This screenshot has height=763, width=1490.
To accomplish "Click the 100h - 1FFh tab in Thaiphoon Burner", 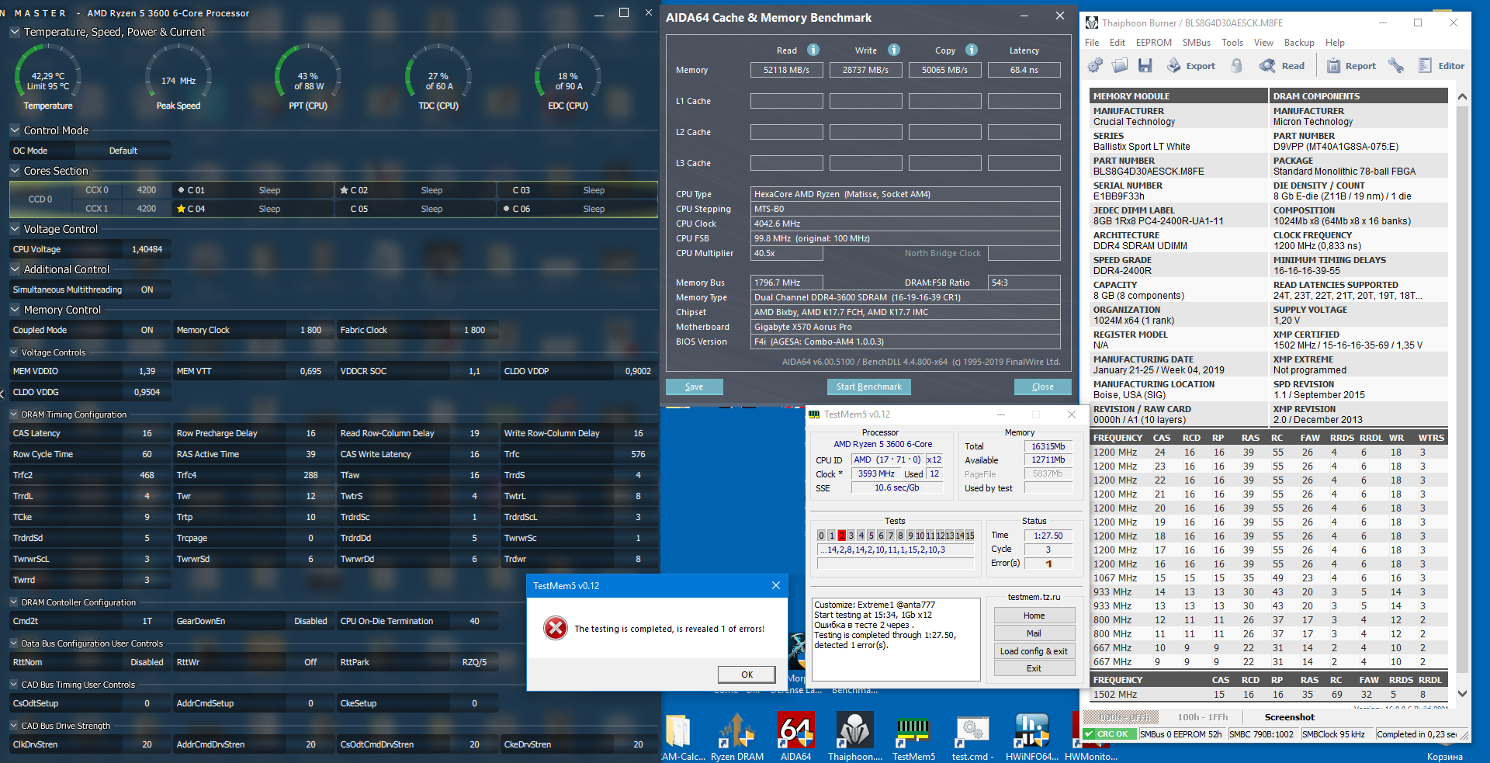I will (x=1203, y=717).
